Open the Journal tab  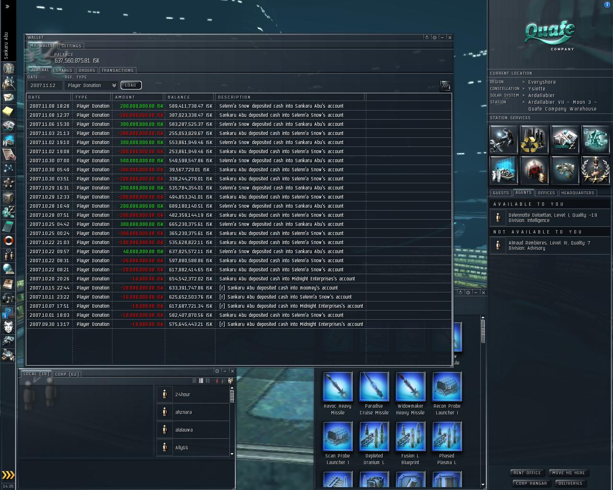40,70
